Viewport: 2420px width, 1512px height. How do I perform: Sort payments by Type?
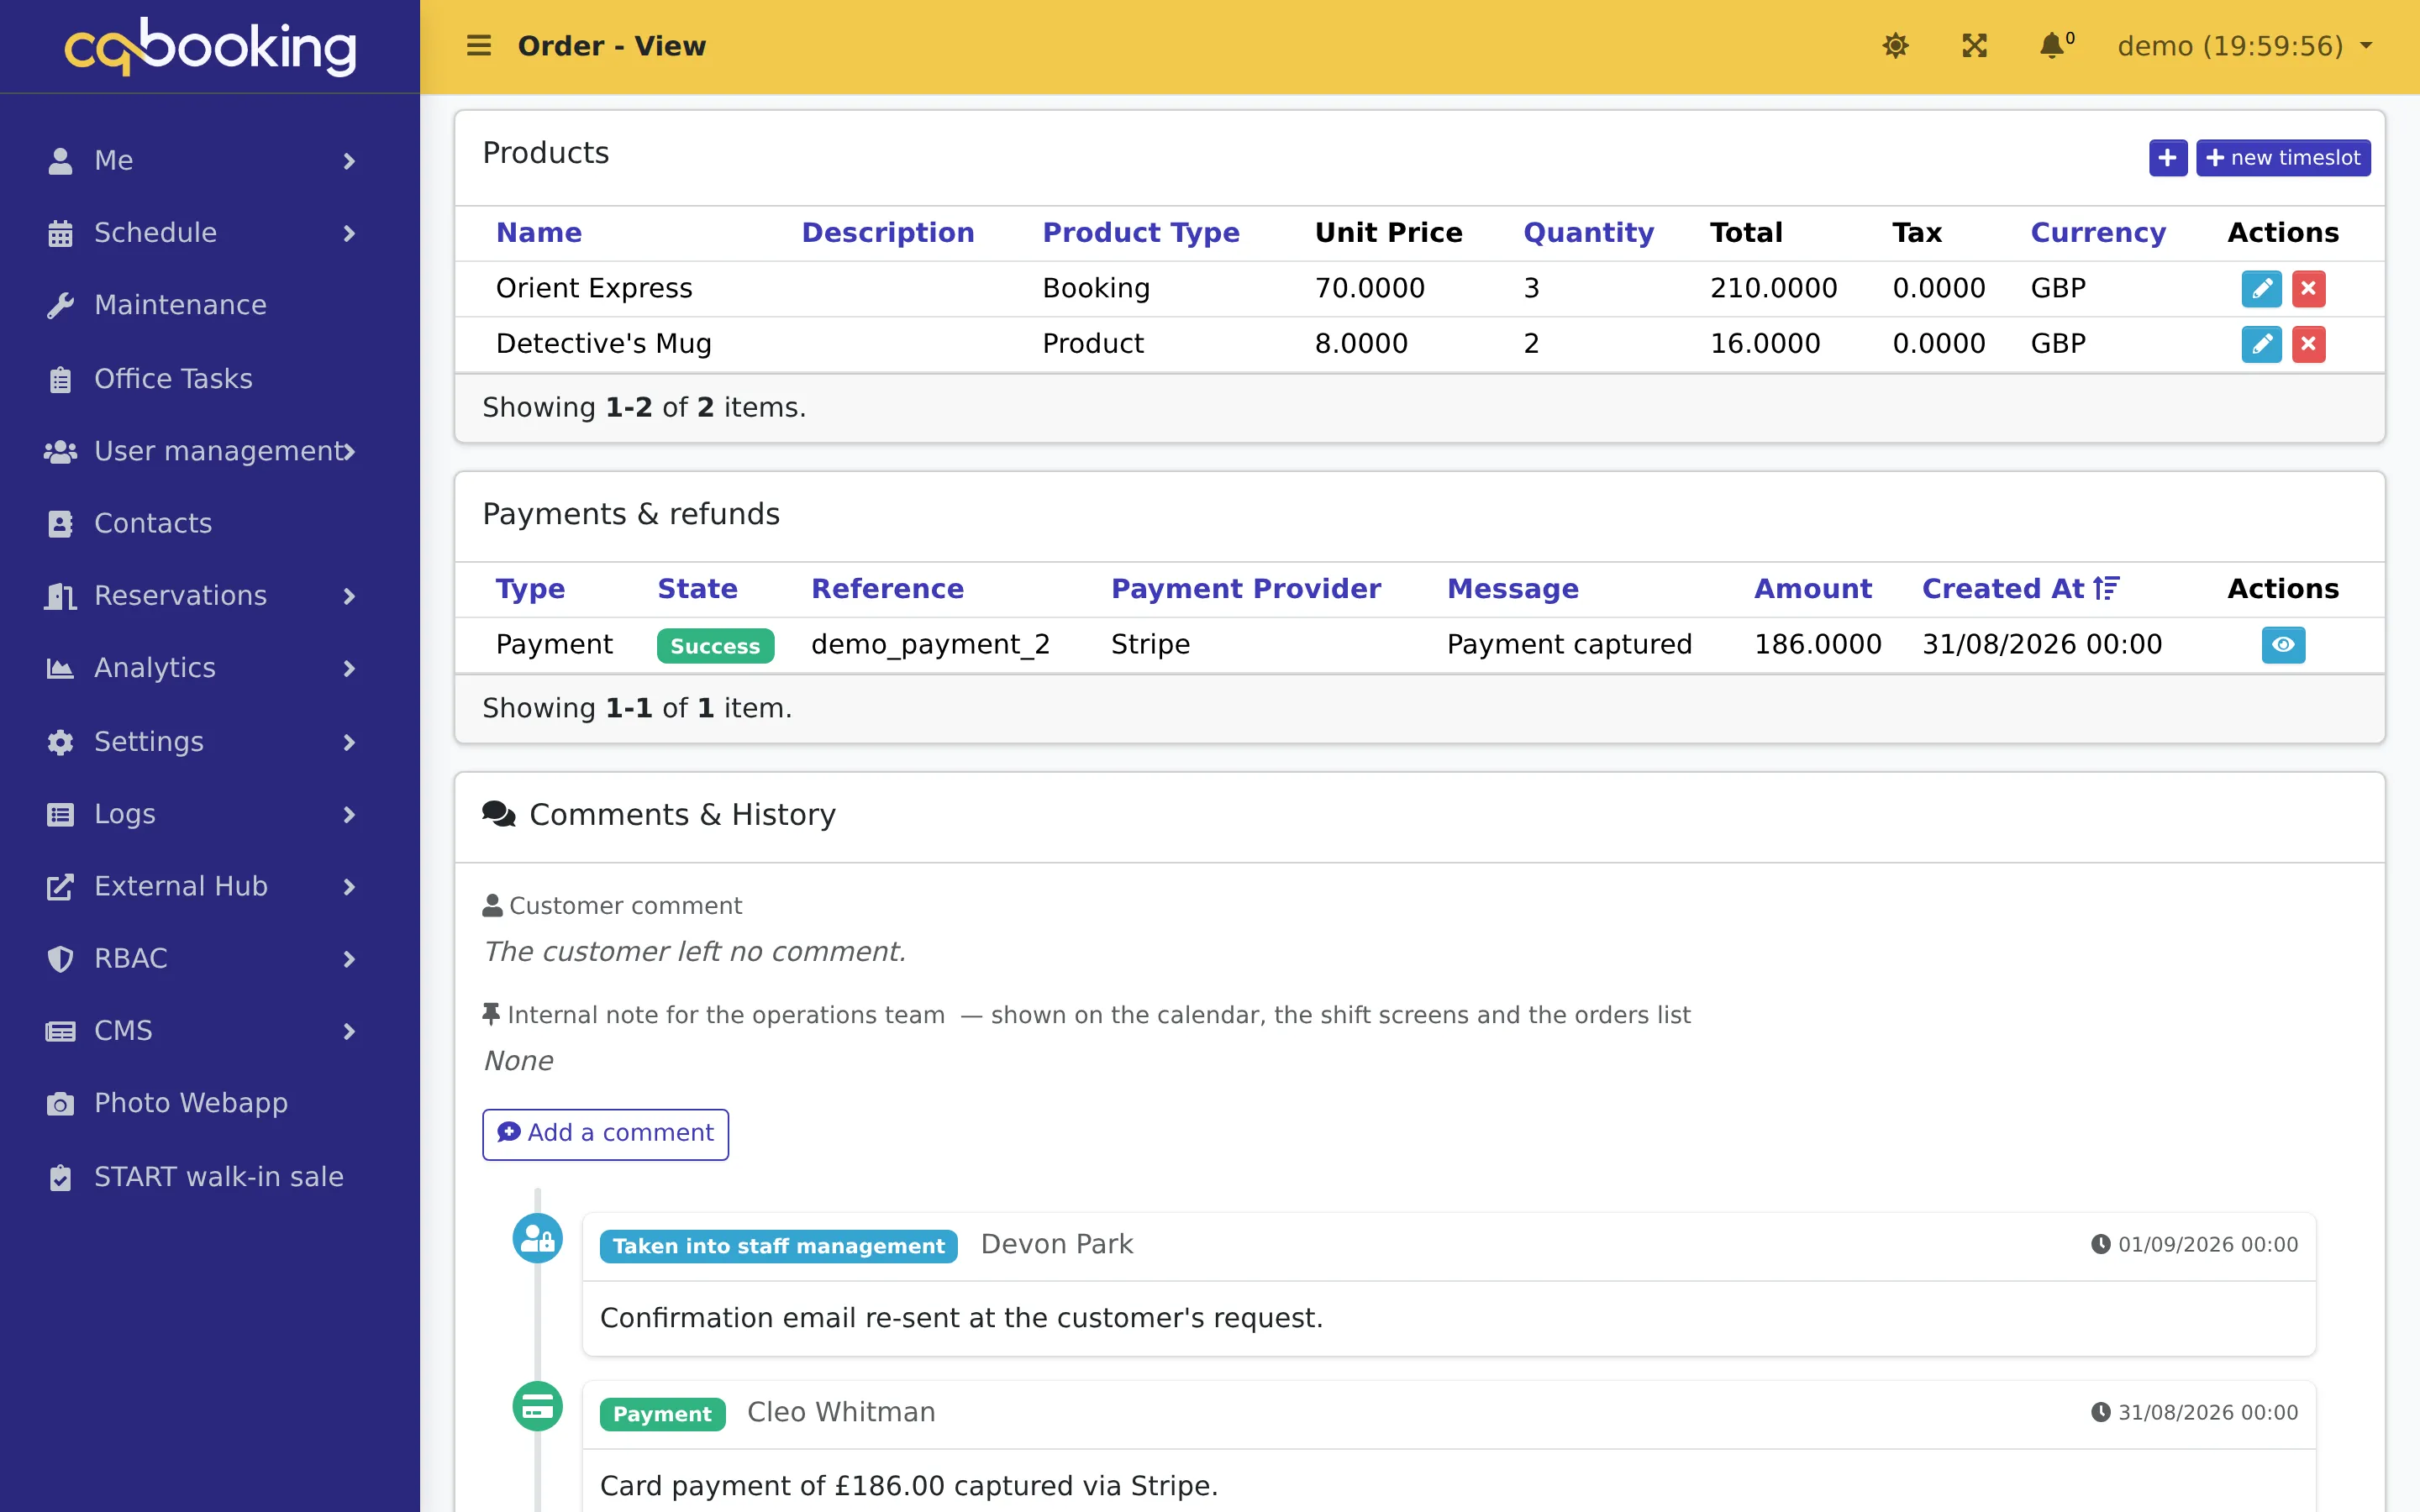(530, 589)
